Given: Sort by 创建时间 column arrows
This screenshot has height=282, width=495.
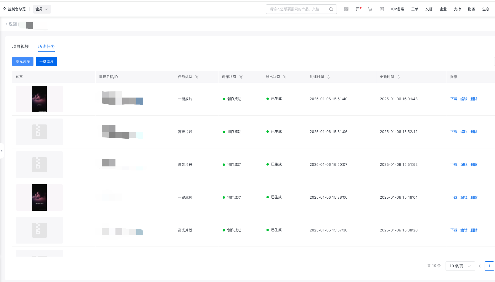Looking at the screenshot, I should point(329,77).
